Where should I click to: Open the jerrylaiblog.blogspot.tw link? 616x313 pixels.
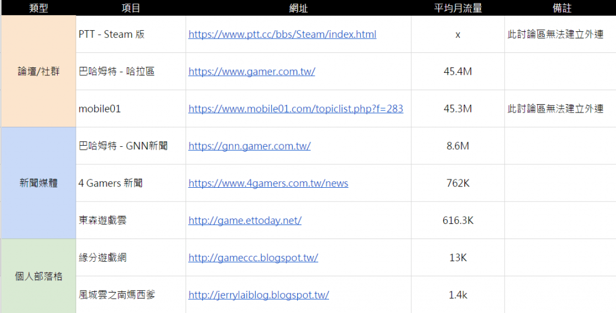258,295
